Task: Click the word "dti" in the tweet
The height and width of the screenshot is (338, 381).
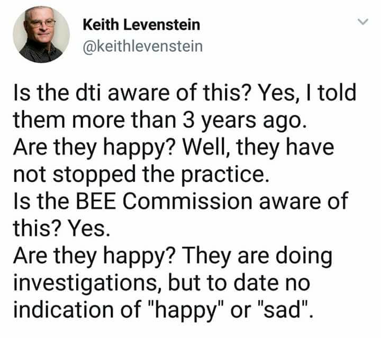Action: coord(88,93)
